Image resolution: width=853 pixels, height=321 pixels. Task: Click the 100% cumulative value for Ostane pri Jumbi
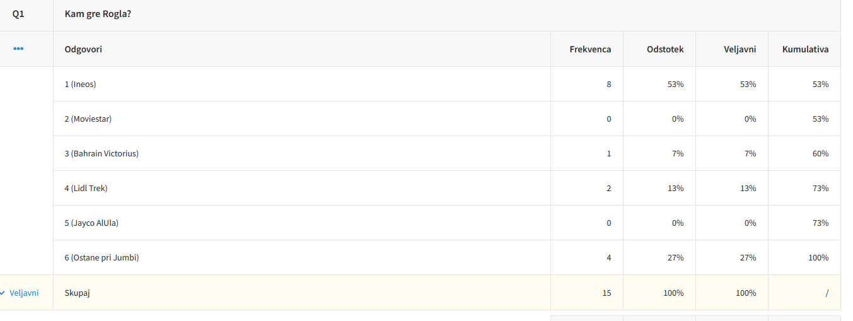point(818,257)
